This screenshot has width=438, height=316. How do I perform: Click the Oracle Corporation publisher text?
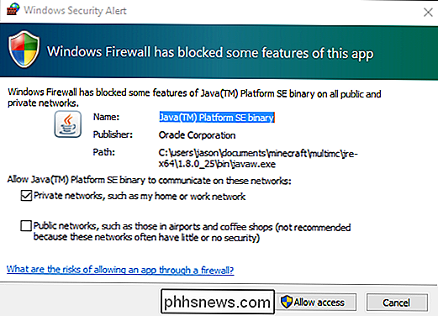tap(197, 135)
